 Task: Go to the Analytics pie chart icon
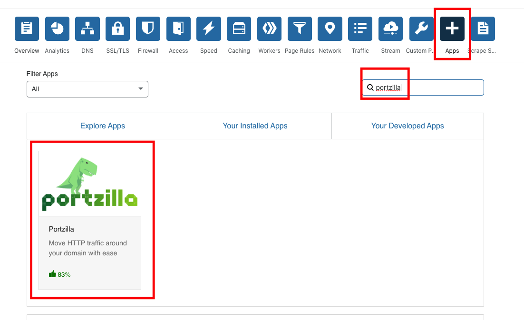(x=57, y=29)
